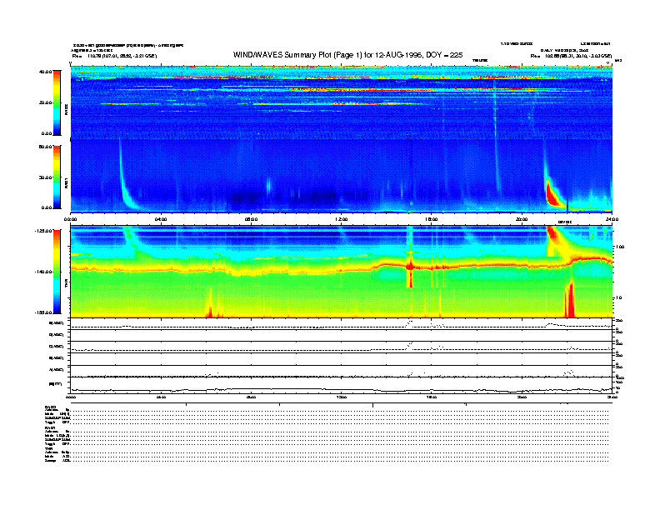Click the 00:00 tick label under RAD1
660x510 pixels.
point(71,219)
